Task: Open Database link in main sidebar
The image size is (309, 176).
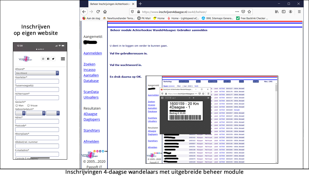Action: tap(91, 81)
